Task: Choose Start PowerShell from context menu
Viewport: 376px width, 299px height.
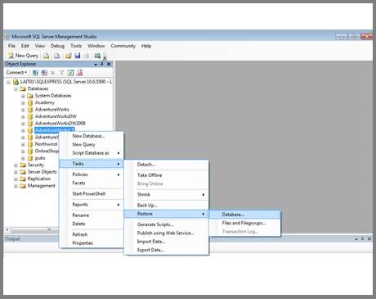Action: point(92,194)
